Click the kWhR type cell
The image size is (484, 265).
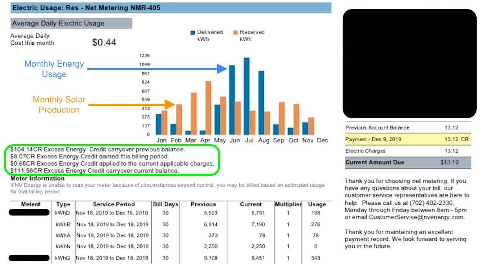(63, 225)
